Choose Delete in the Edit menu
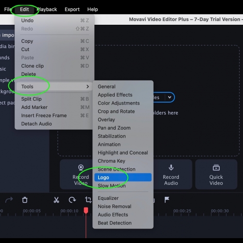This screenshot has height=243, width=243. click(x=54, y=74)
